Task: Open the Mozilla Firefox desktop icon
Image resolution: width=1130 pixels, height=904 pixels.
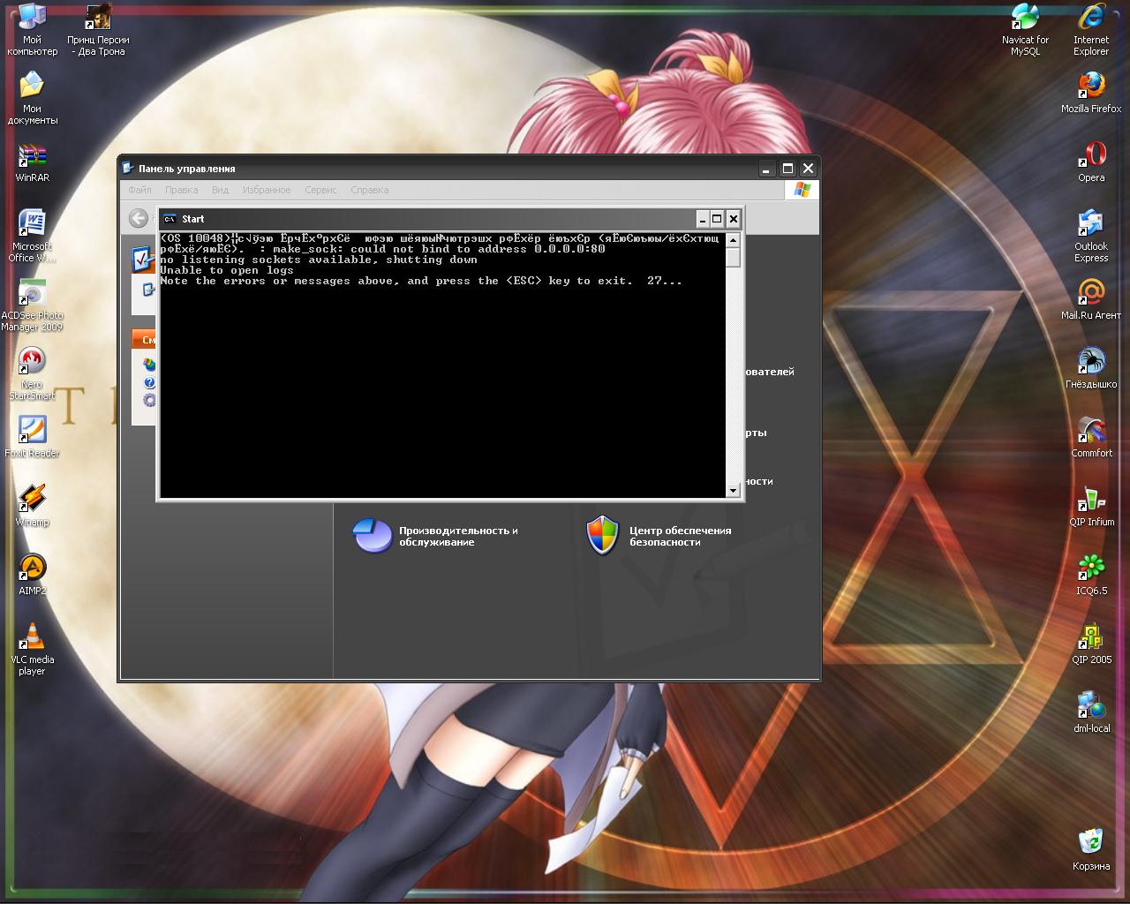Action: coord(1091,87)
